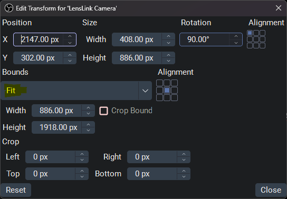Viewport: 287px width, 199px height.
Task: Increase Rotation with up arrow
Action: (x=236, y=36)
